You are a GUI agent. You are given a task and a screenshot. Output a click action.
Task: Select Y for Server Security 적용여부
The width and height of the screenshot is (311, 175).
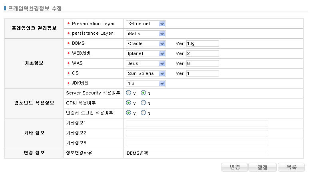129,93
